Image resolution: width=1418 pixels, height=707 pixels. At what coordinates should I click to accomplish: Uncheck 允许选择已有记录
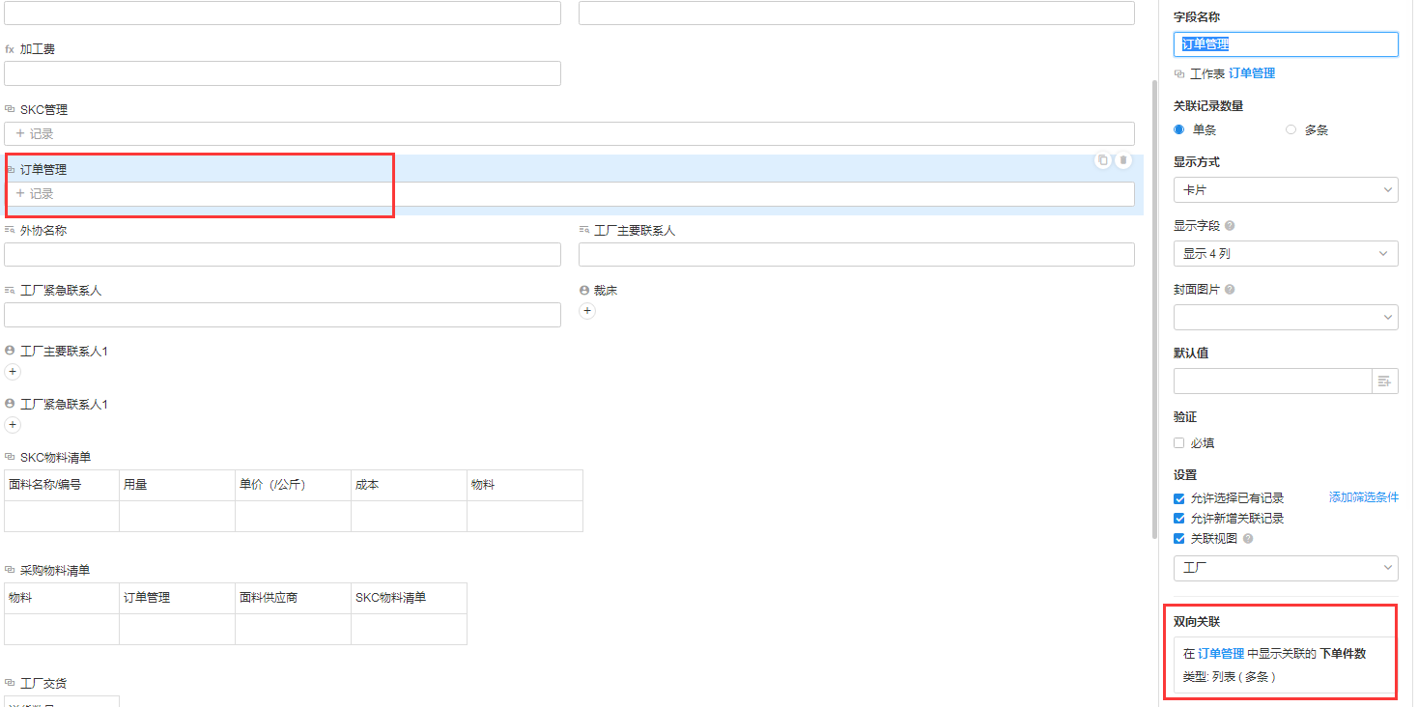click(1179, 499)
